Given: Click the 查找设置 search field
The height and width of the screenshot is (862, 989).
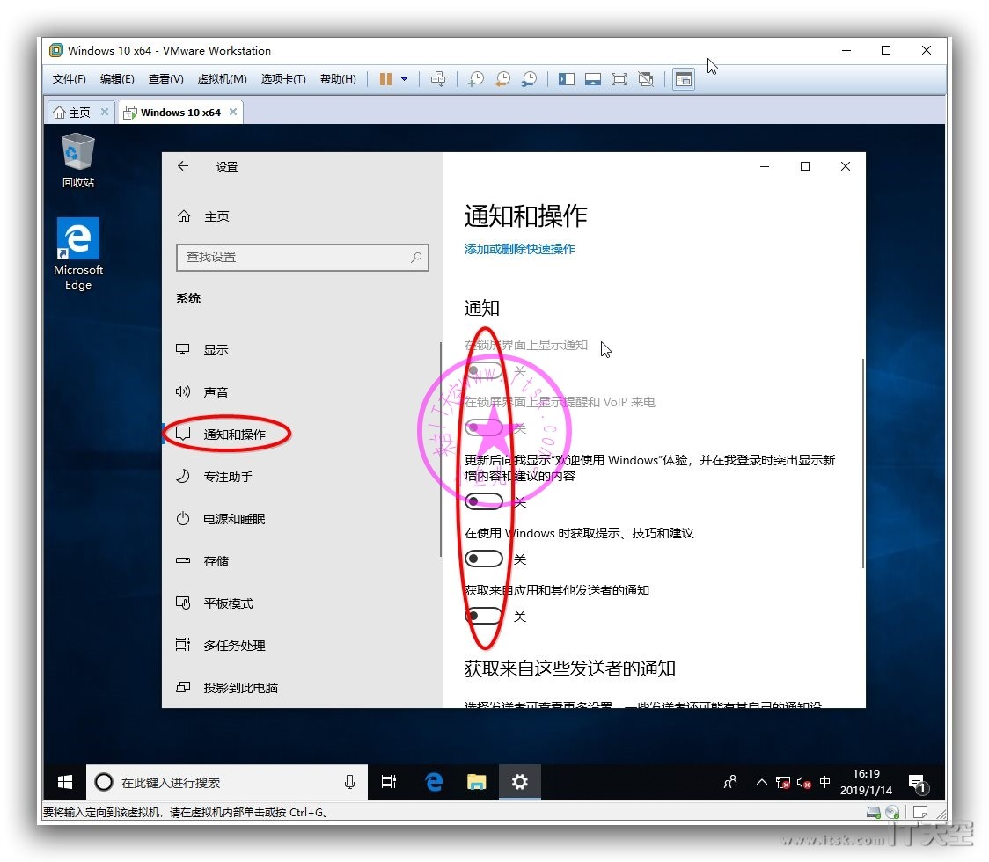Looking at the screenshot, I should pos(303,257).
